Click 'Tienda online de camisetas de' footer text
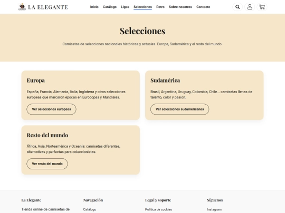Viewport: 285px width, 213px height. click(45, 209)
